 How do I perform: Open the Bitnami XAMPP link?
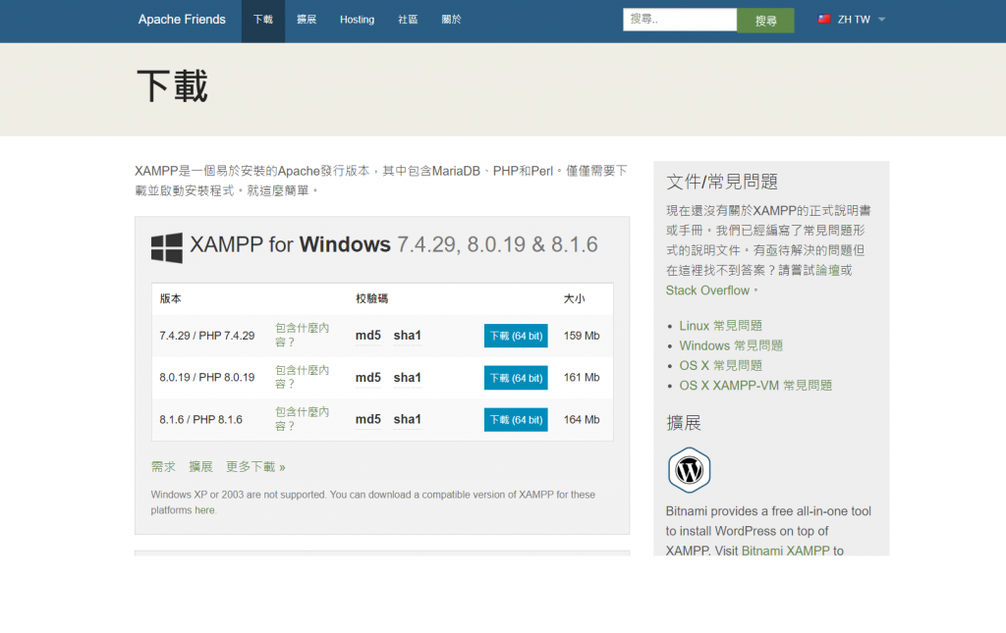(x=785, y=551)
